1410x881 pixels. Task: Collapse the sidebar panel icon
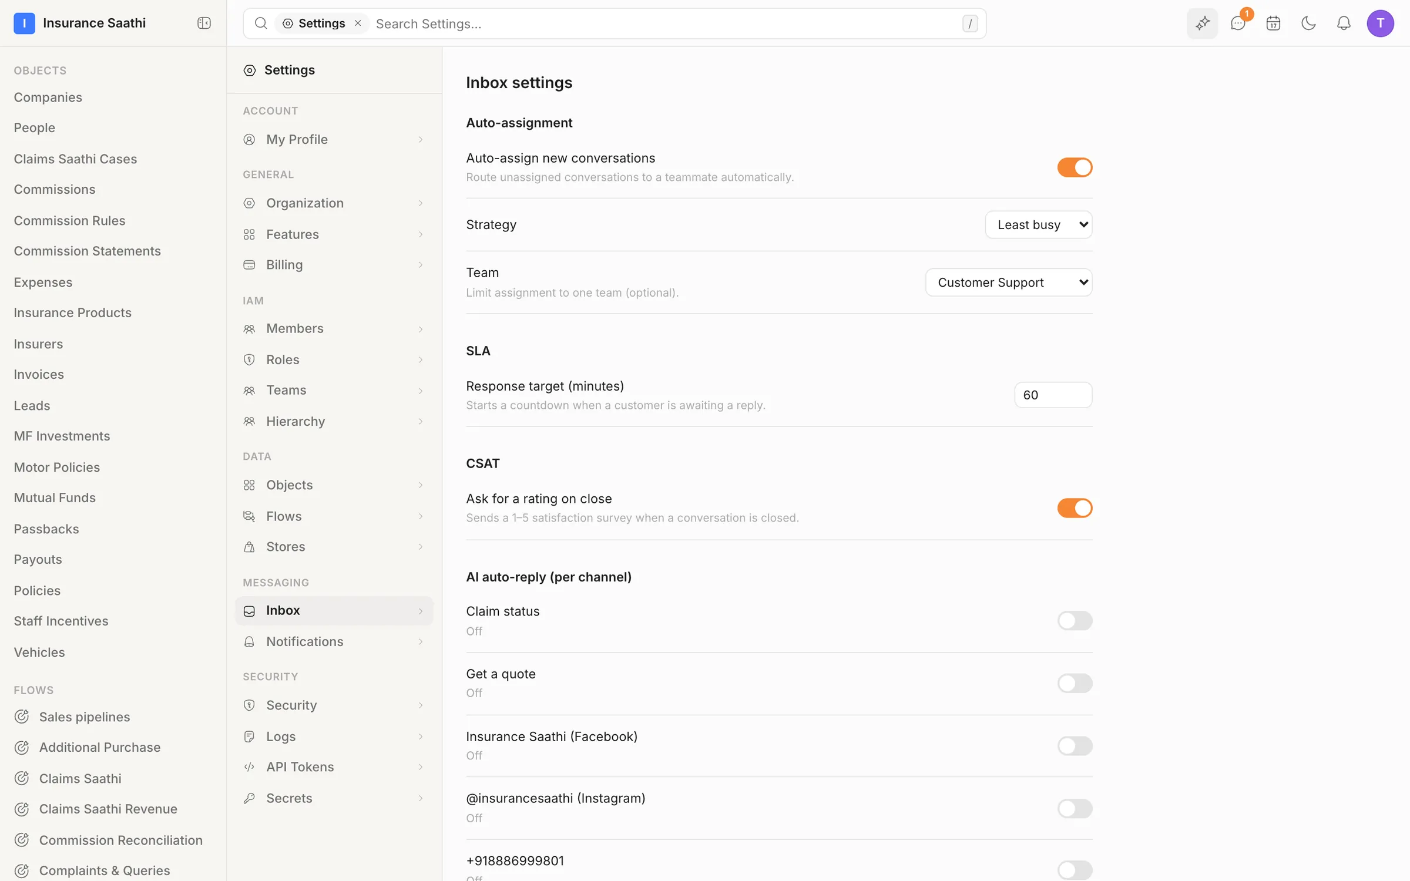point(204,23)
